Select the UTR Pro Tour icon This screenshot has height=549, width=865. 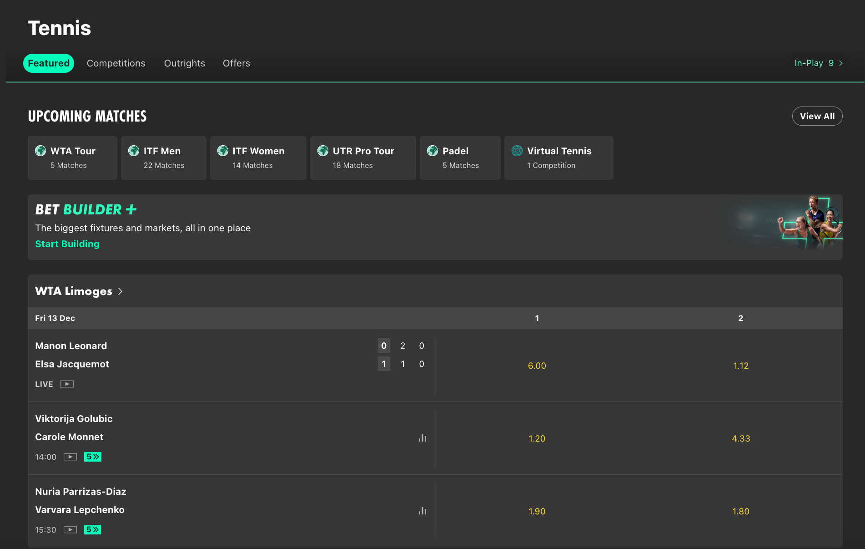click(323, 151)
